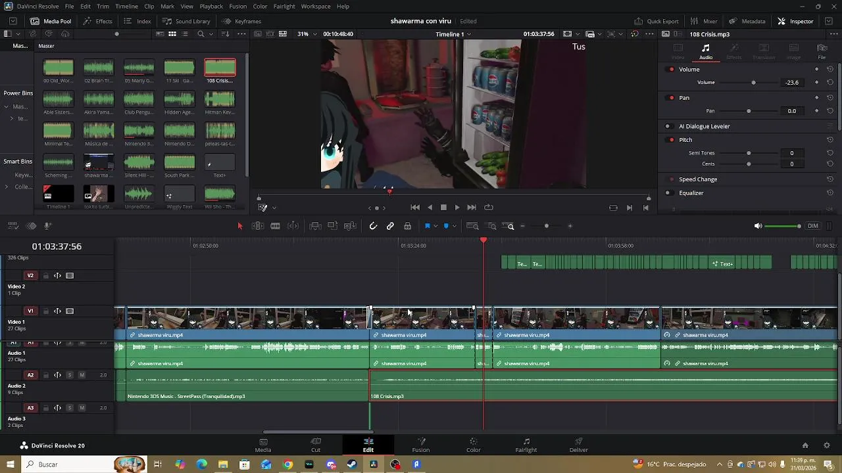842x473 pixels.
Task: Toggle auto track selector on Audio 2
Action: click(57, 375)
